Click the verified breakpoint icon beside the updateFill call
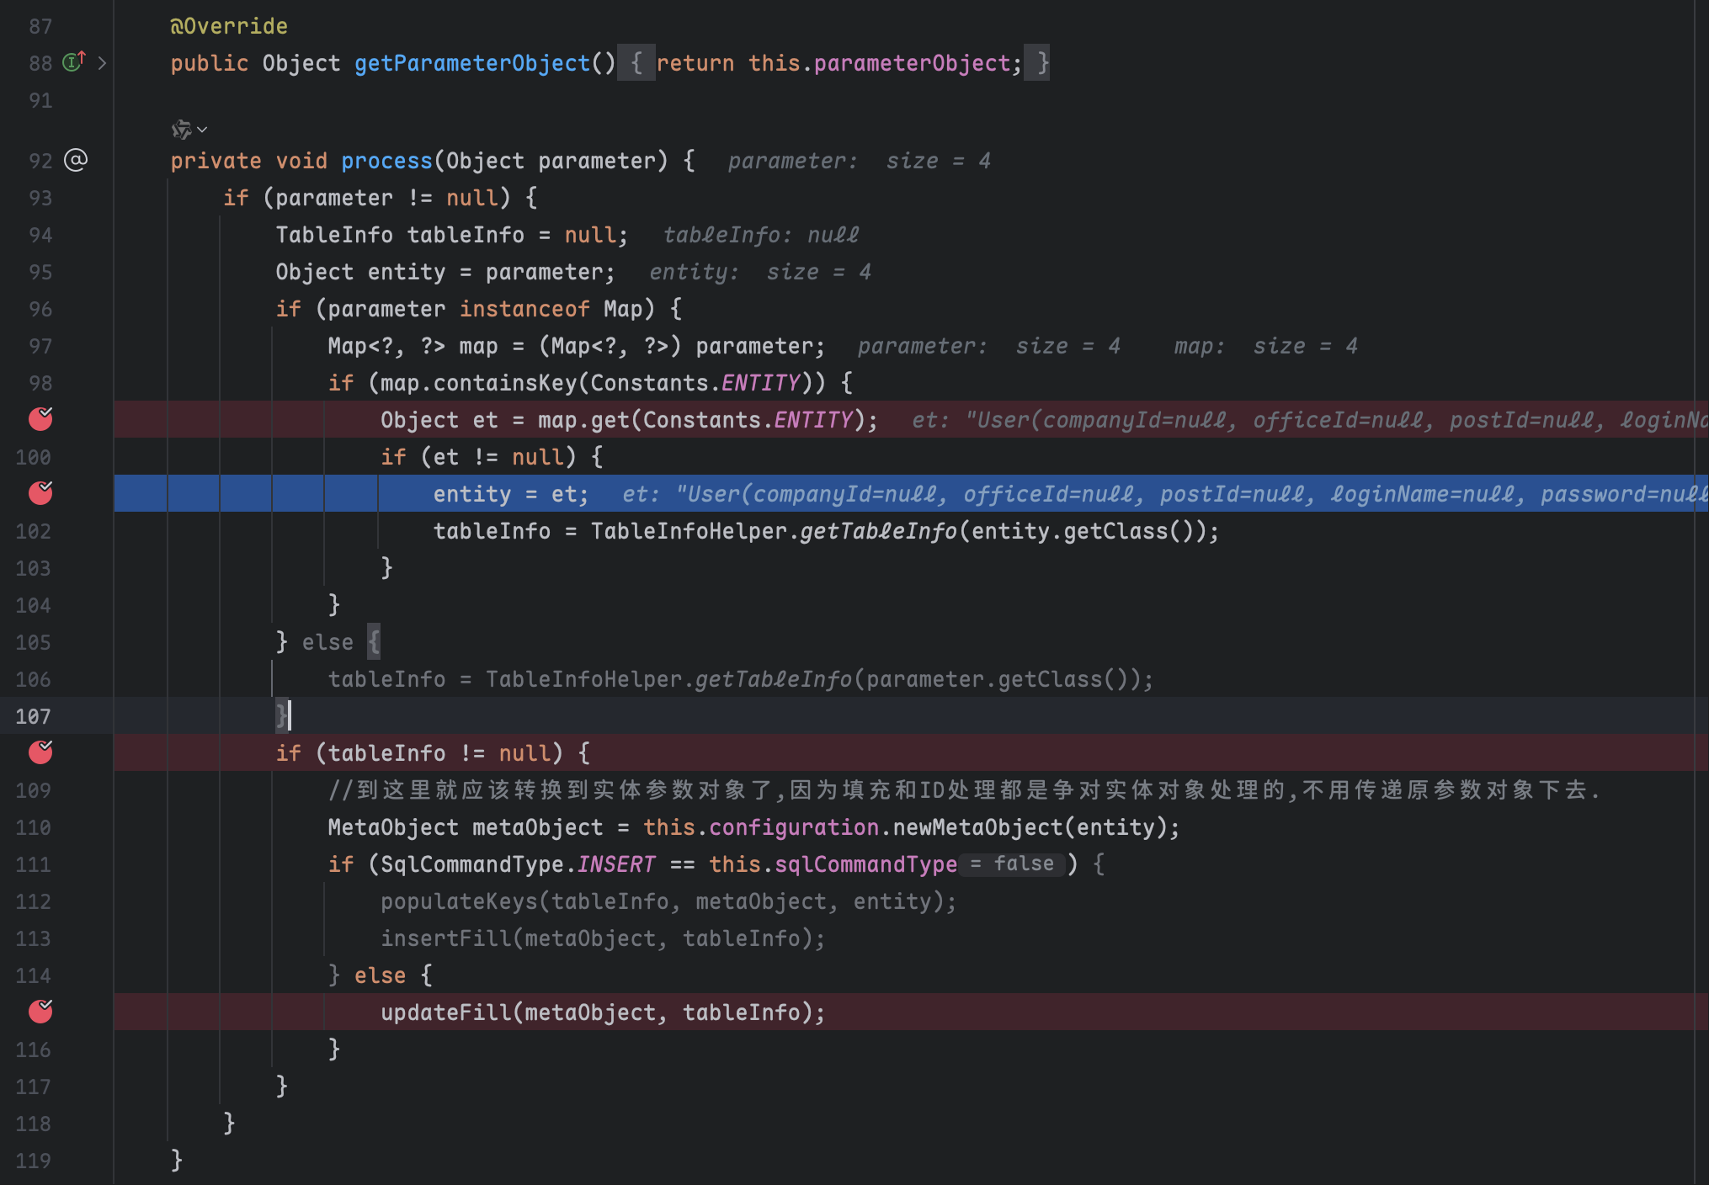Screen dimensions: 1709x1185 40,1012
